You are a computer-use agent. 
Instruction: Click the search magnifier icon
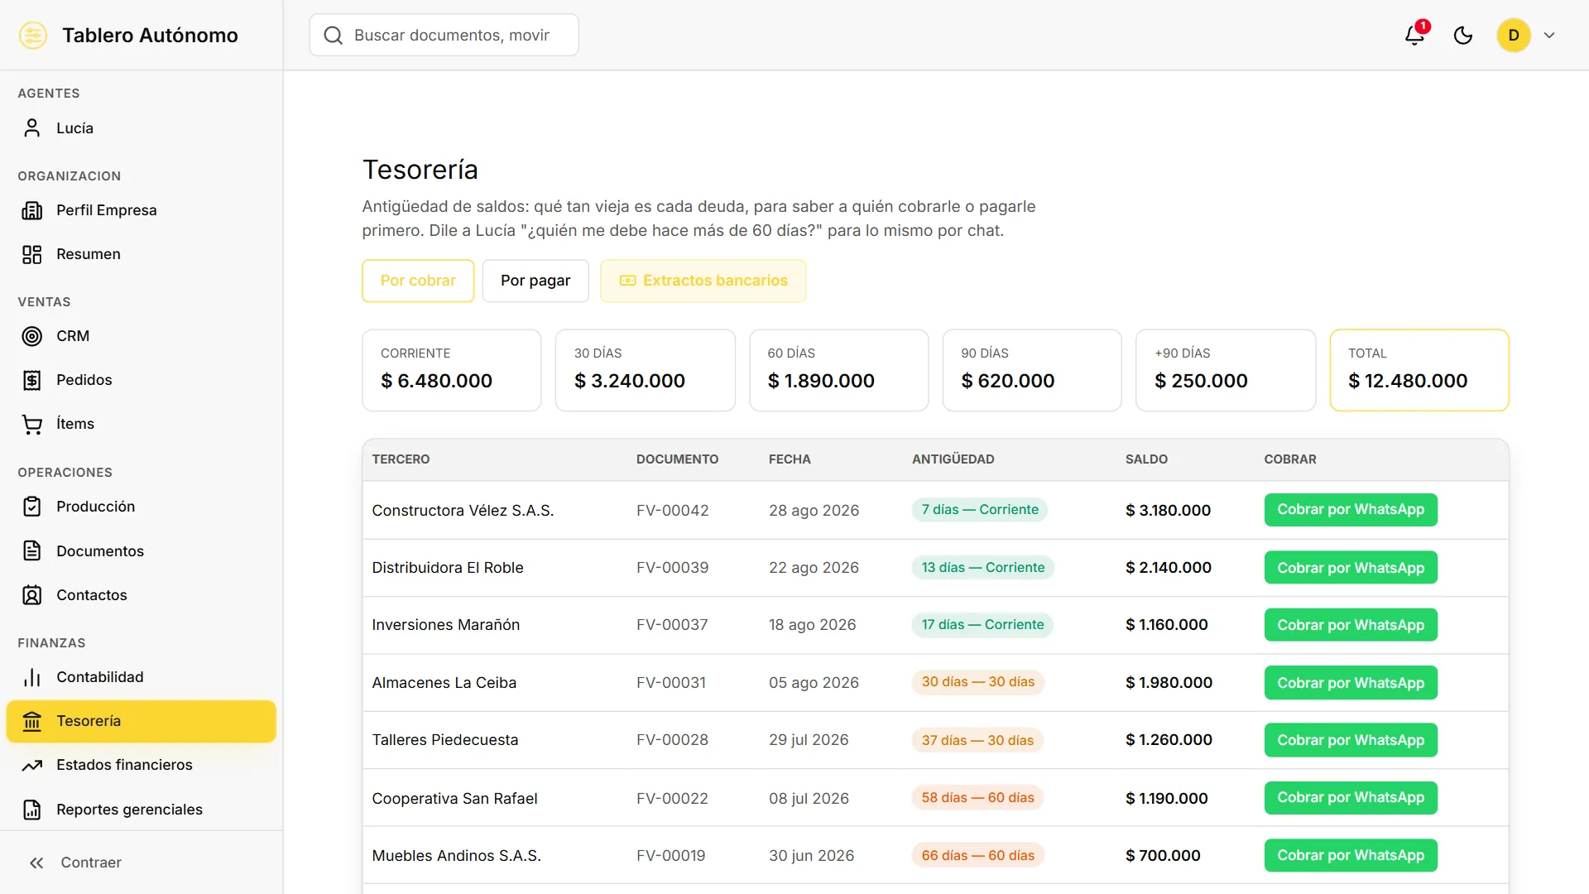(x=333, y=35)
